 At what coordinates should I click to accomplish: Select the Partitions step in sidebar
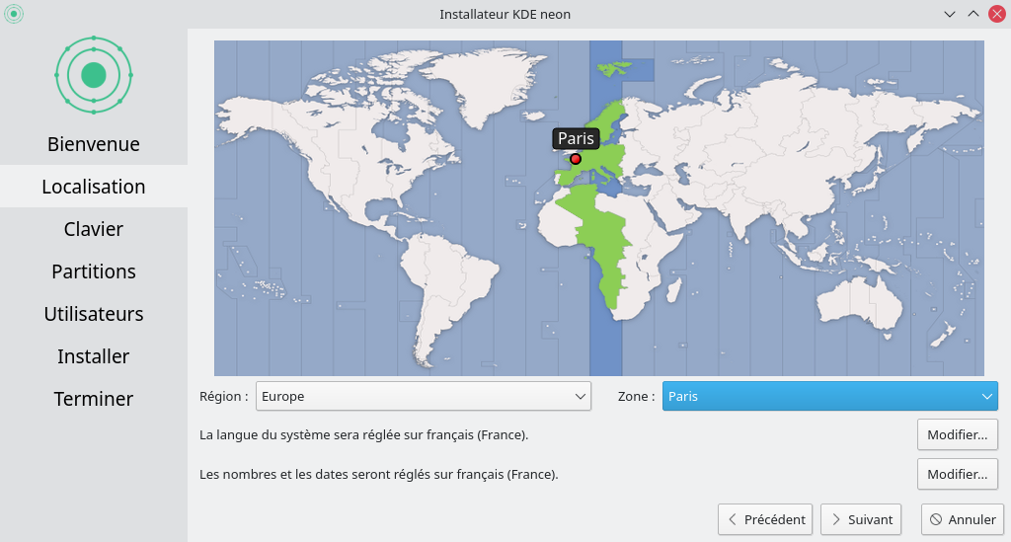point(94,271)
